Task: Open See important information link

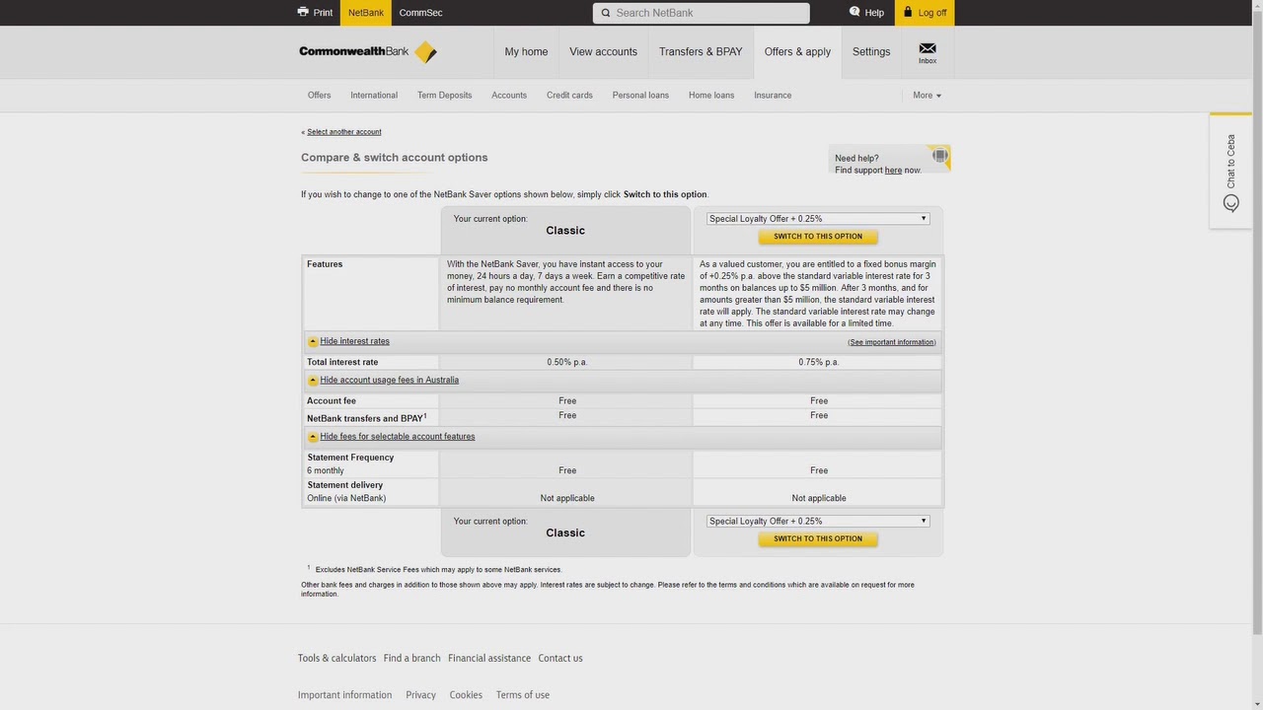Action: click(892, 342)
